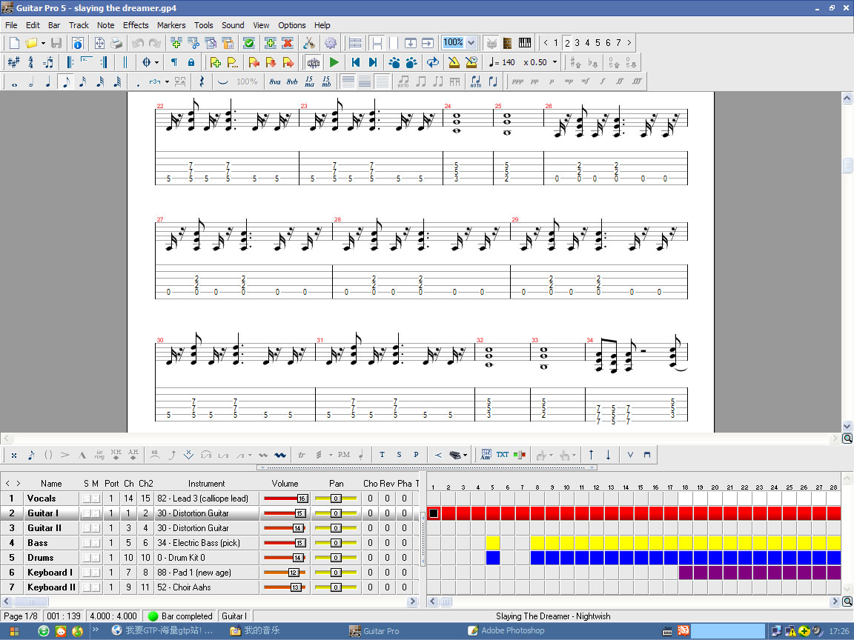Mute the Bass track
The height and width of the screenshot is (640, 854).
click(x=95, y=543)
